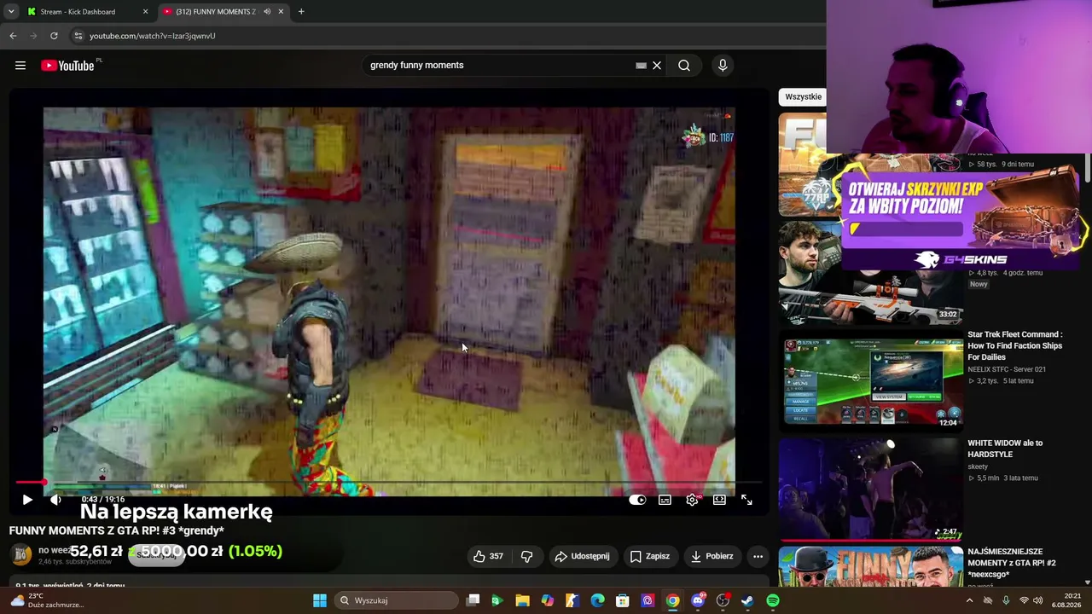Open Discord from the taskbar

click(x=698, y=600)
